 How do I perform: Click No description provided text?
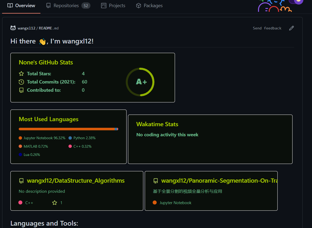point(42,191)
